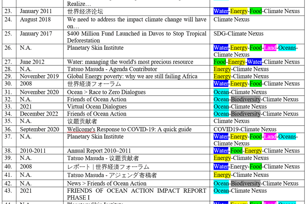
Task: Click '议题贡献者' in row 35
Action: click(x=82, y=122)
